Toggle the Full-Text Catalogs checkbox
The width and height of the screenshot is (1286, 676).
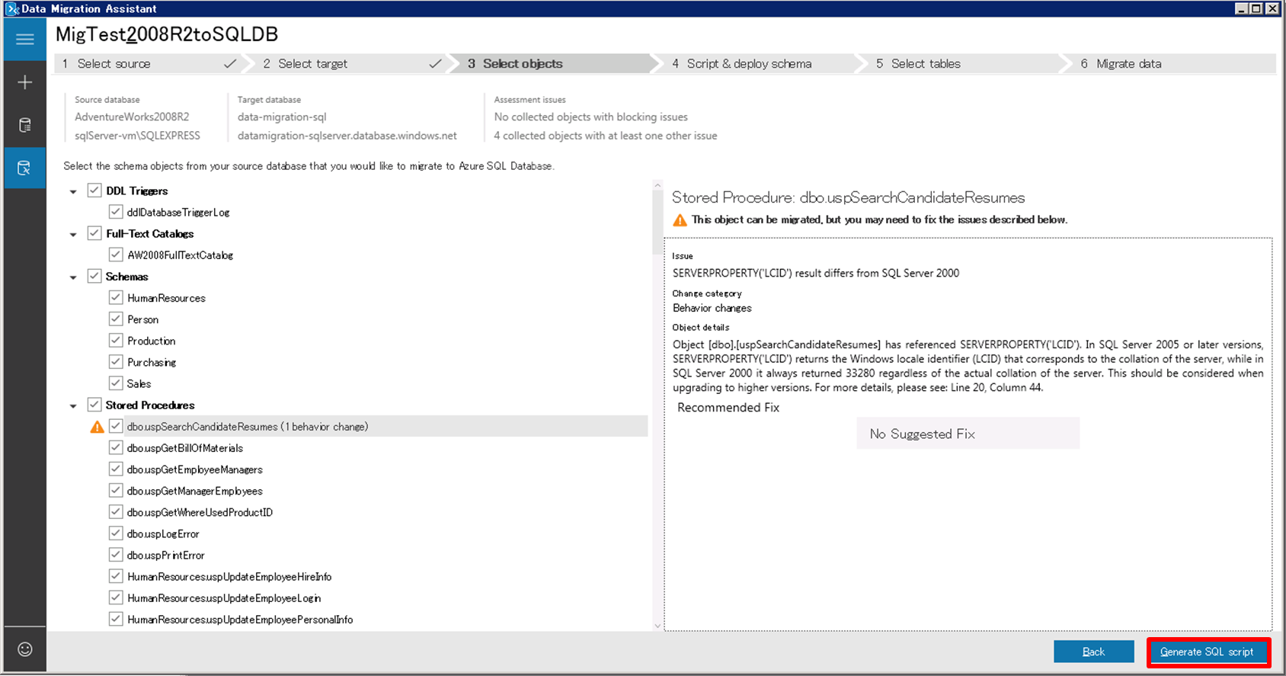tap(94, 233)
